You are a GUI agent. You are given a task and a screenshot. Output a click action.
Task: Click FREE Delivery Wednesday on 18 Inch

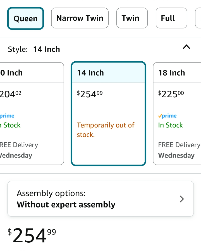pyautogui.click(x=179, y=150)
